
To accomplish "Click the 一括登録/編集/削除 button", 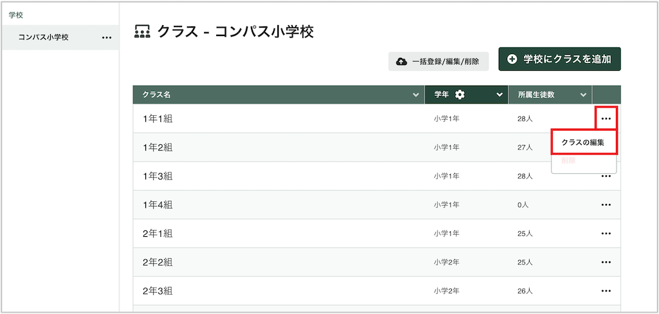I will pyautogui.click(x=438, y=61).
